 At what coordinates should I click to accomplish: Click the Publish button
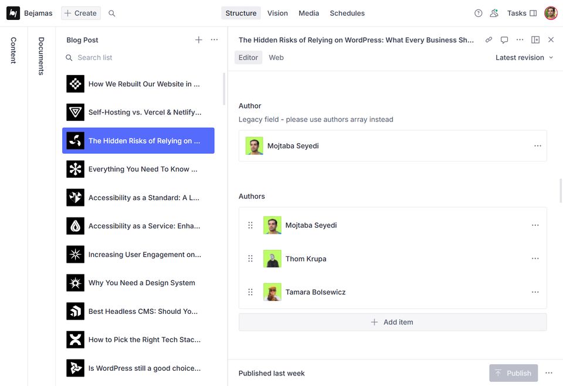[x=514, y=373]
